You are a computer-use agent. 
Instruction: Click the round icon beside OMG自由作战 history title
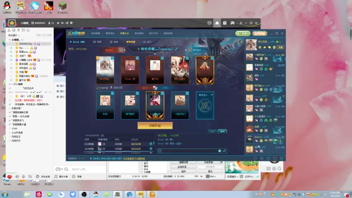(103, 136)
